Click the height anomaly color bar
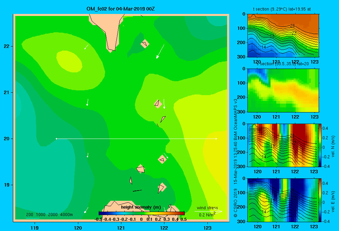The width and height of the screenshot is (339, 231). [x=142, y=213]
